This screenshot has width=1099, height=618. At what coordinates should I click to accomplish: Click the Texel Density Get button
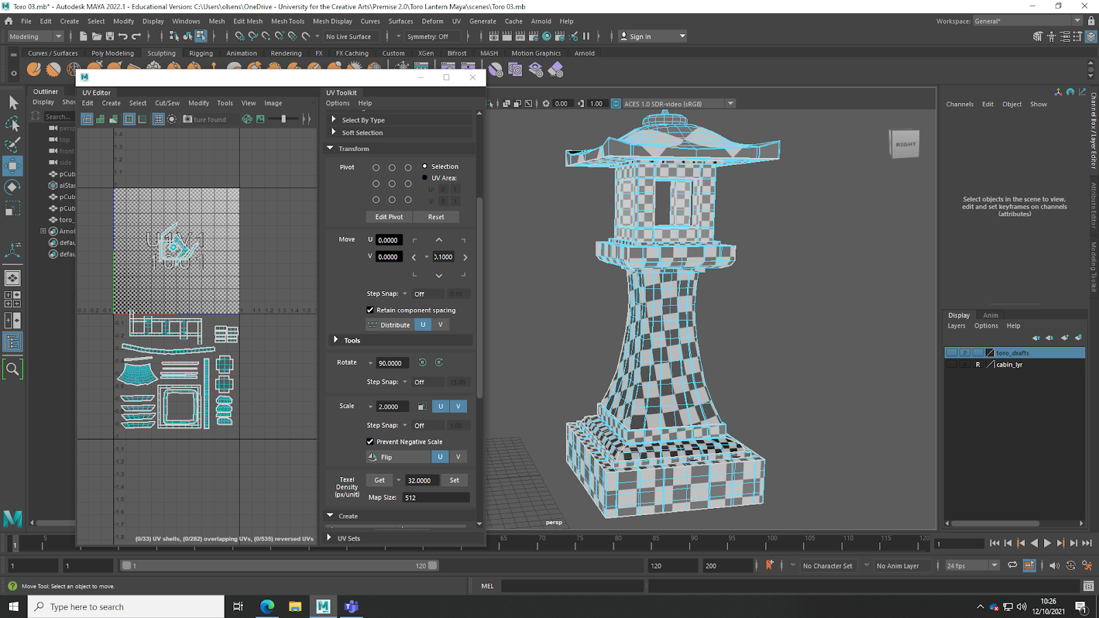click(379, 480)
